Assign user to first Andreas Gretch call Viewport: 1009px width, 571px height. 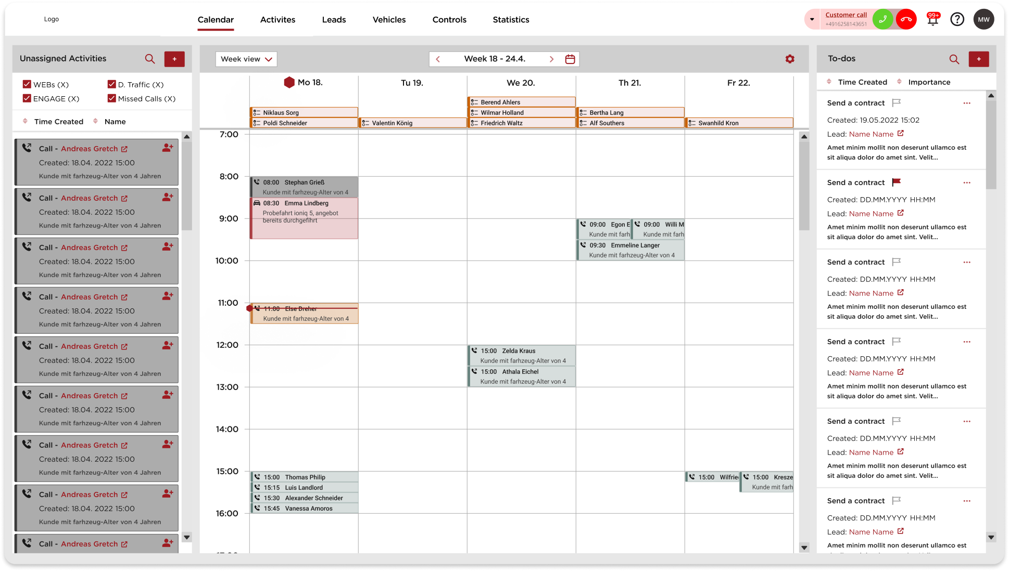[x=167, y=148]
